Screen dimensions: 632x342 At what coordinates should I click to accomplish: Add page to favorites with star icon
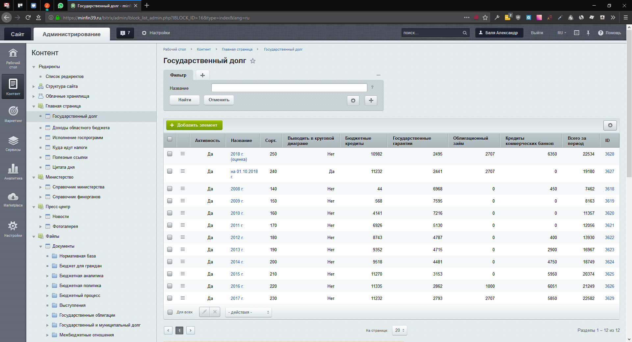point(253,61)
